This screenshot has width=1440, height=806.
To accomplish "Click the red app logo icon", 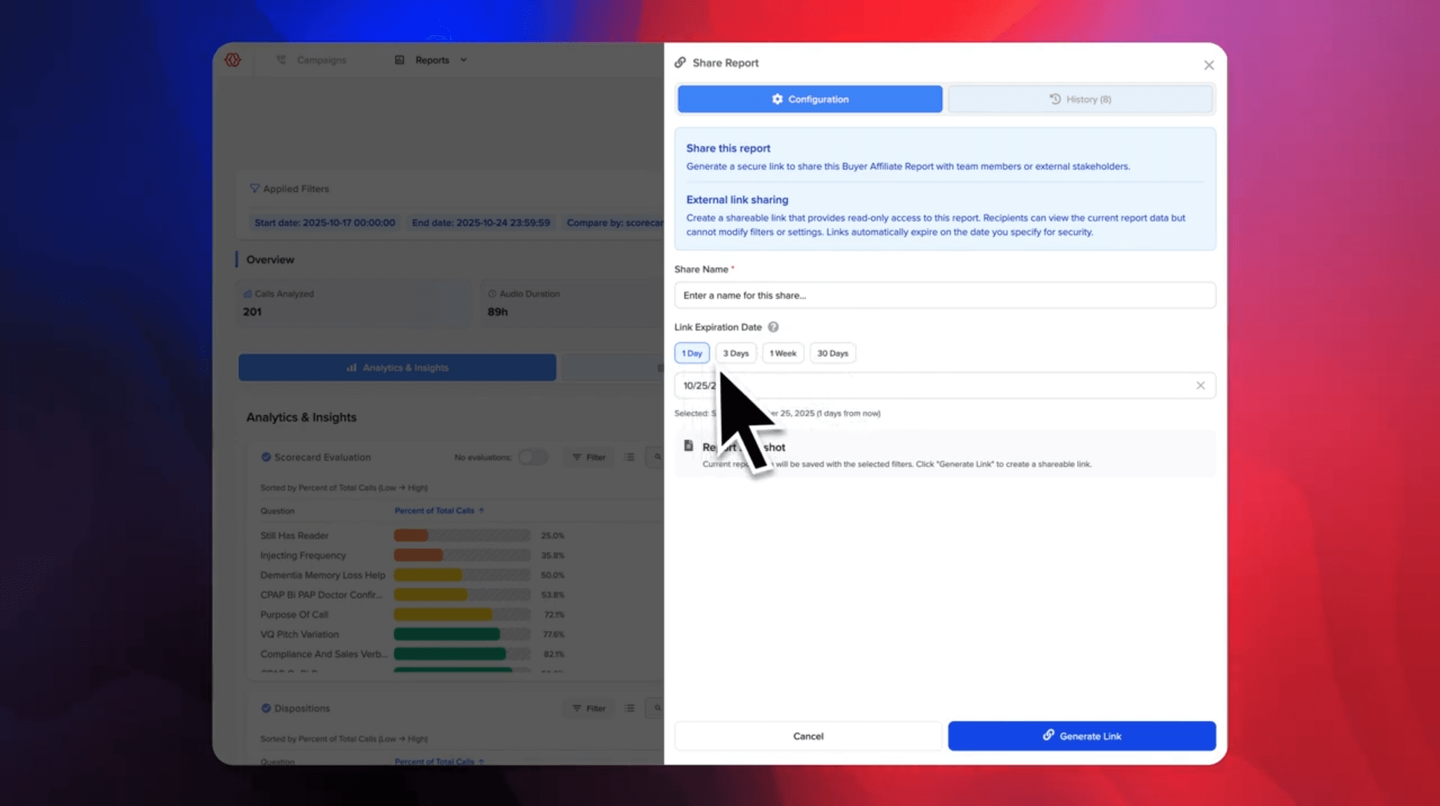I will 233,60.
